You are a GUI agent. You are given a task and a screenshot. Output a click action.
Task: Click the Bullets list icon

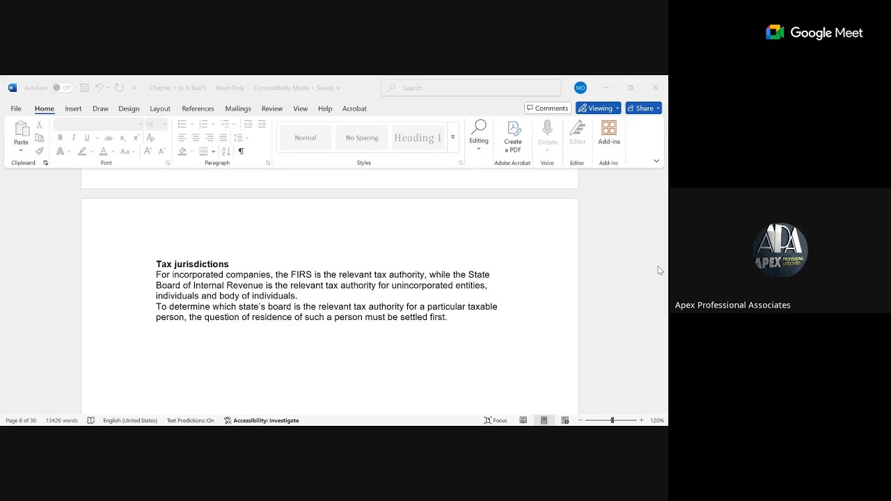[182, 125]
